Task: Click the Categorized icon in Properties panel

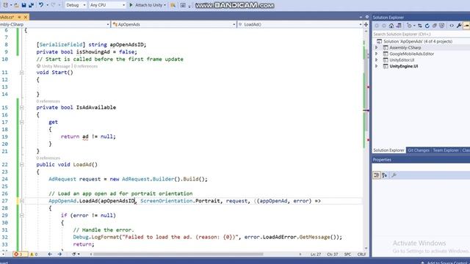Action: click(377, 175)
